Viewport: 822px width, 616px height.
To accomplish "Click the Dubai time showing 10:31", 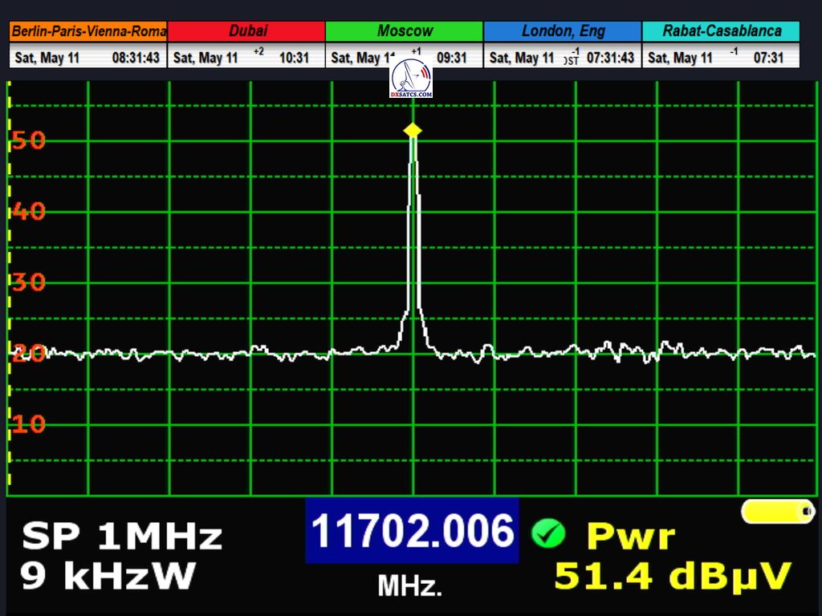I will tap(293, 58).
